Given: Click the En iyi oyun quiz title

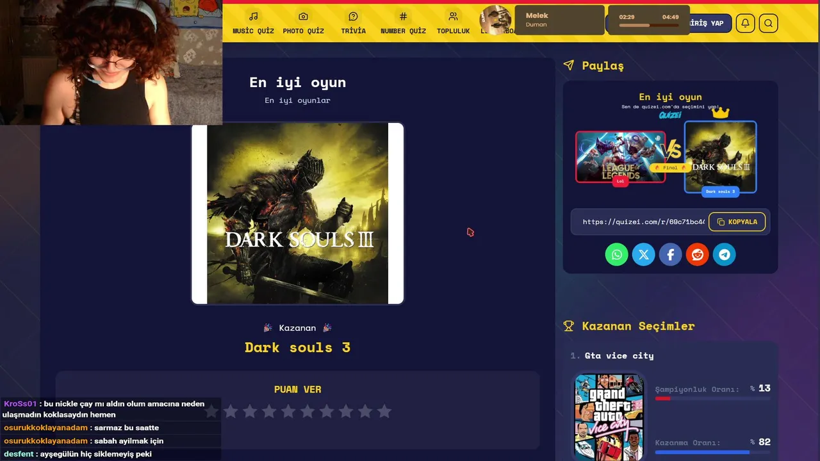Looking at the screenshot, I should point(297,82).
